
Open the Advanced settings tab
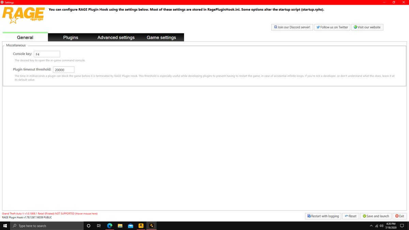pyautogui.click(x=116, y=37)
